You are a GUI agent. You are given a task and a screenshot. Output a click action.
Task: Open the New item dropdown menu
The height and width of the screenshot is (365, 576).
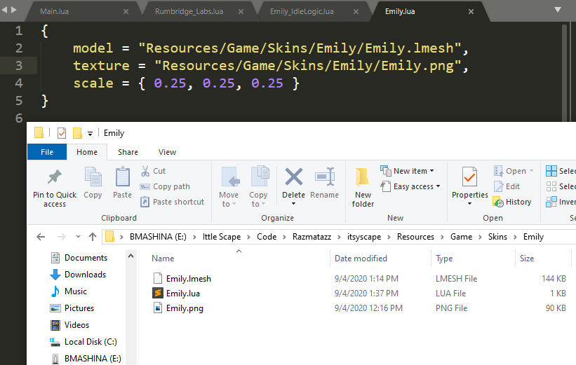408,171
